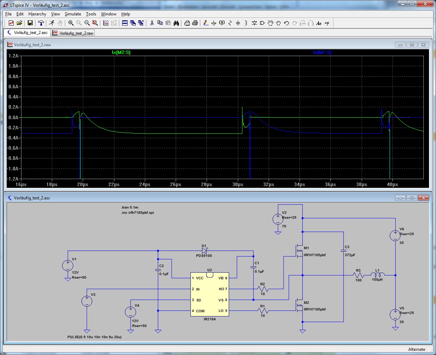Select the Zoom In magnifier tool
Image resolution: width=436 pixels, height=355 pixels.
(71, 23)
